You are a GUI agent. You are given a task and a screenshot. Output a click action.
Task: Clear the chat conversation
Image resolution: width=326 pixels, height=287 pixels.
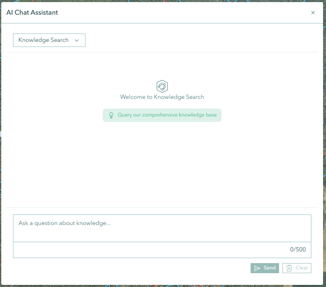297,268
